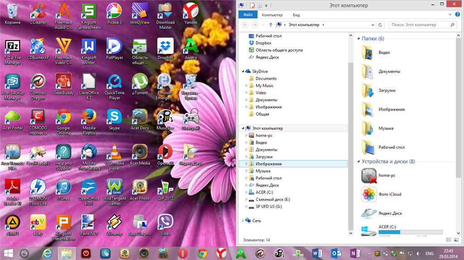The height and width of the screenshot is (260, 464).
Task: Refresh the Этот компьютер view
Action: click(380, 25)
